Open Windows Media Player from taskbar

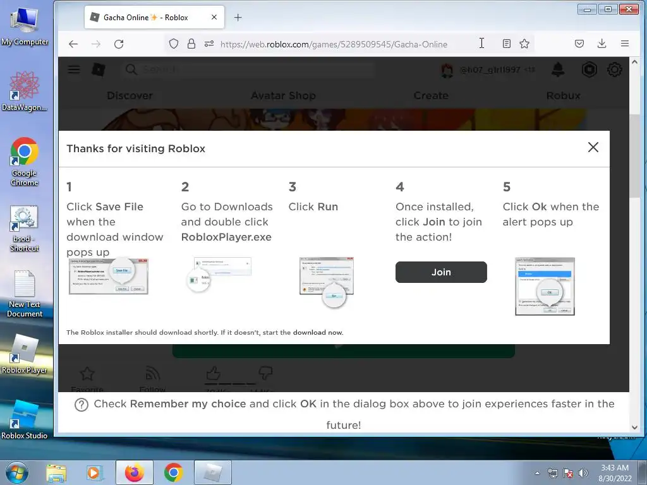click(94, 473)
